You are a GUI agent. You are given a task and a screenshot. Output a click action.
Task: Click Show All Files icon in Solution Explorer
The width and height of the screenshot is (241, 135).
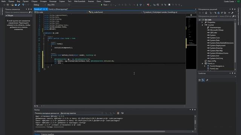point(225,13)
